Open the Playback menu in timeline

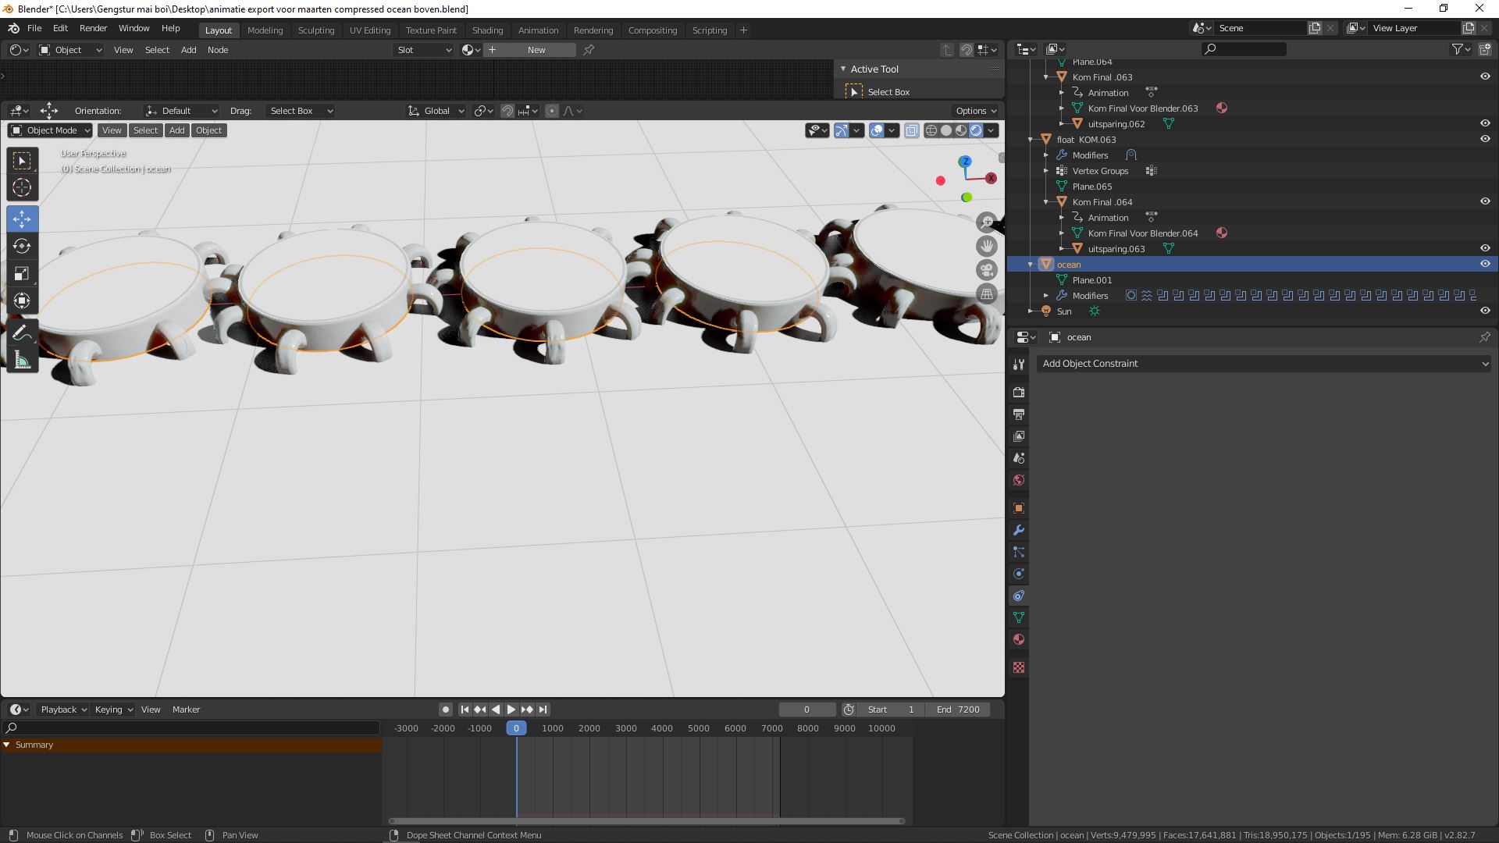click(63, 710)
